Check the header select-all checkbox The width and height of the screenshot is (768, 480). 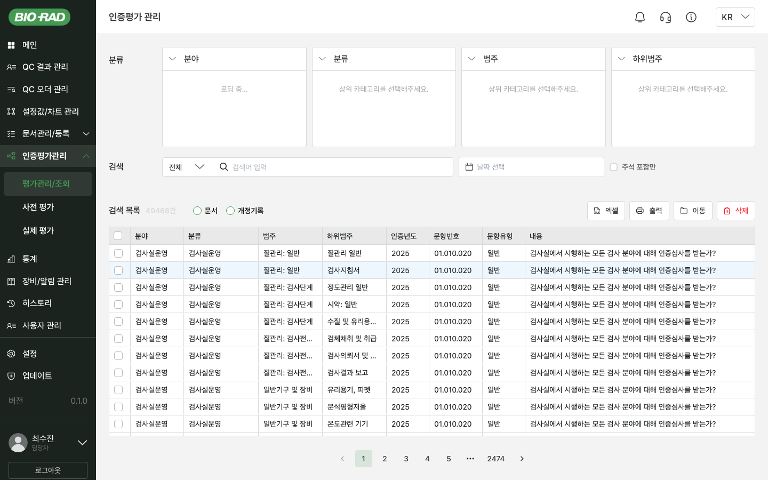118,236
